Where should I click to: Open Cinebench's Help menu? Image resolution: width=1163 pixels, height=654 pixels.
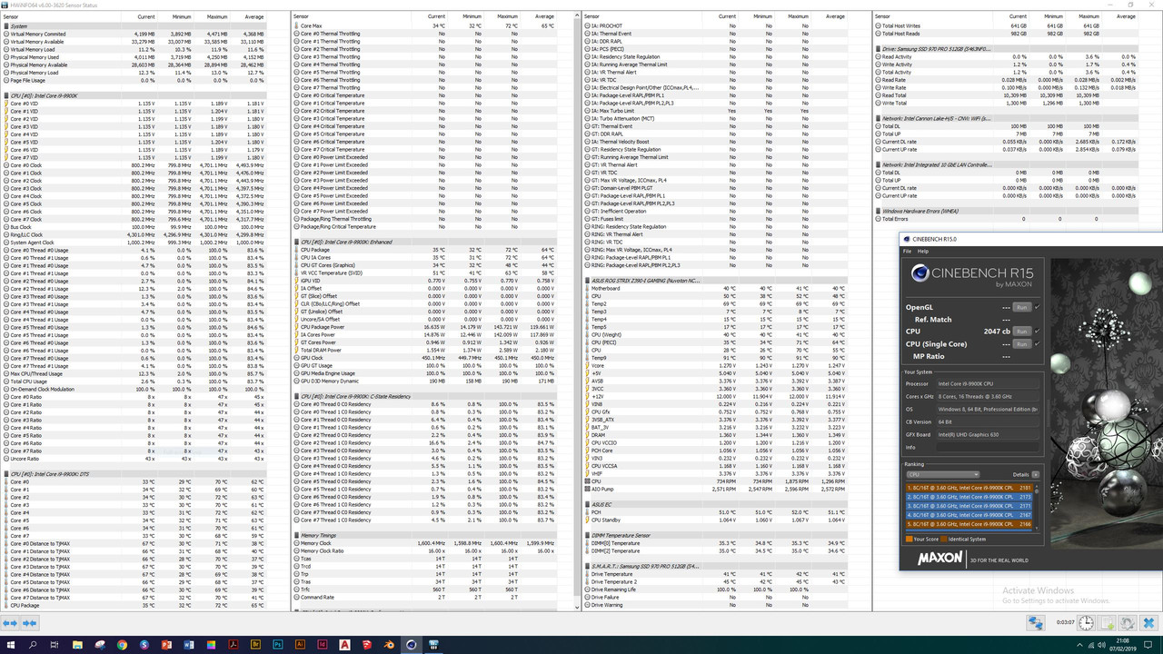point(922,251)
